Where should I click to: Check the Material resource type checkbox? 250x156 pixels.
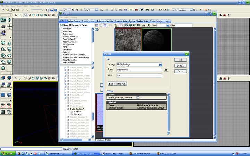(61, 52)
